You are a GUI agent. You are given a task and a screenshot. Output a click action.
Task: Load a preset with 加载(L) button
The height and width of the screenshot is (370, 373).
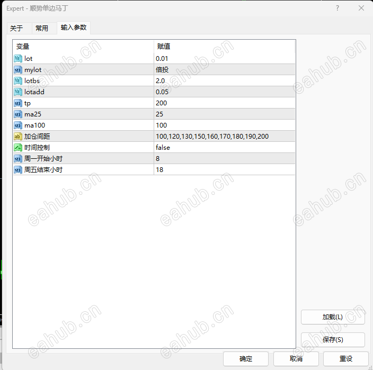[x=333, y=317]
